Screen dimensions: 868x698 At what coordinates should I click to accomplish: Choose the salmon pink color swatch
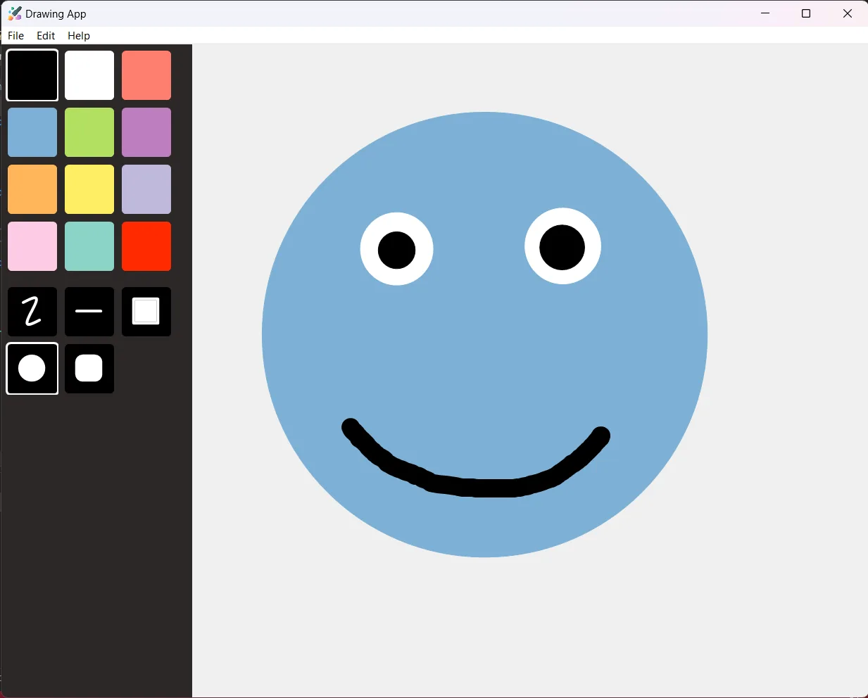point(146,75)
